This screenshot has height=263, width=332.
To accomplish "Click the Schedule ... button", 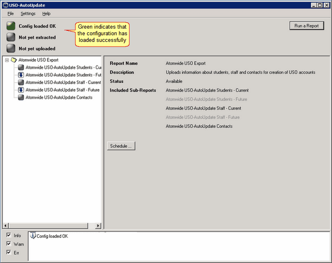I will [x=121, y=146].
